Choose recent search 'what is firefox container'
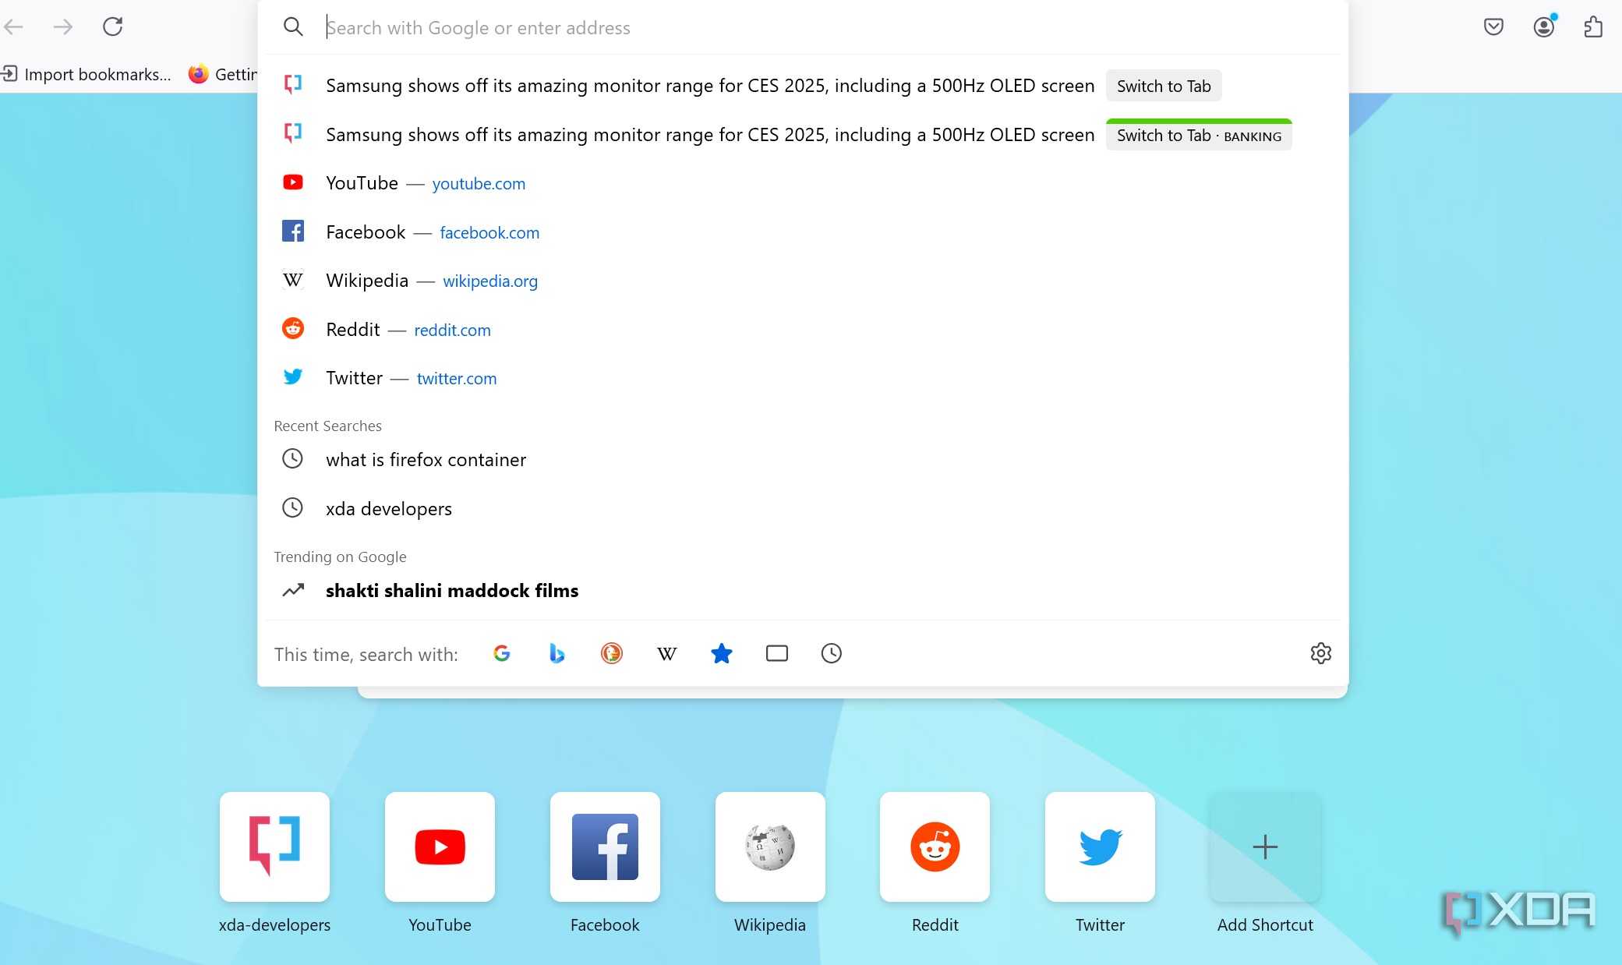1622x965 pixels. [x=803, y=460]
